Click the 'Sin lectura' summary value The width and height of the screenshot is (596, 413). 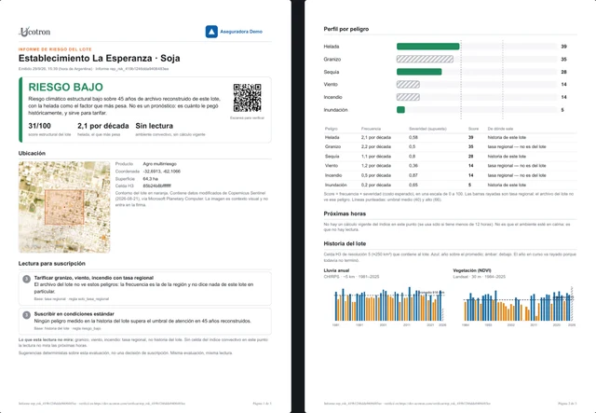click(155, 126)
